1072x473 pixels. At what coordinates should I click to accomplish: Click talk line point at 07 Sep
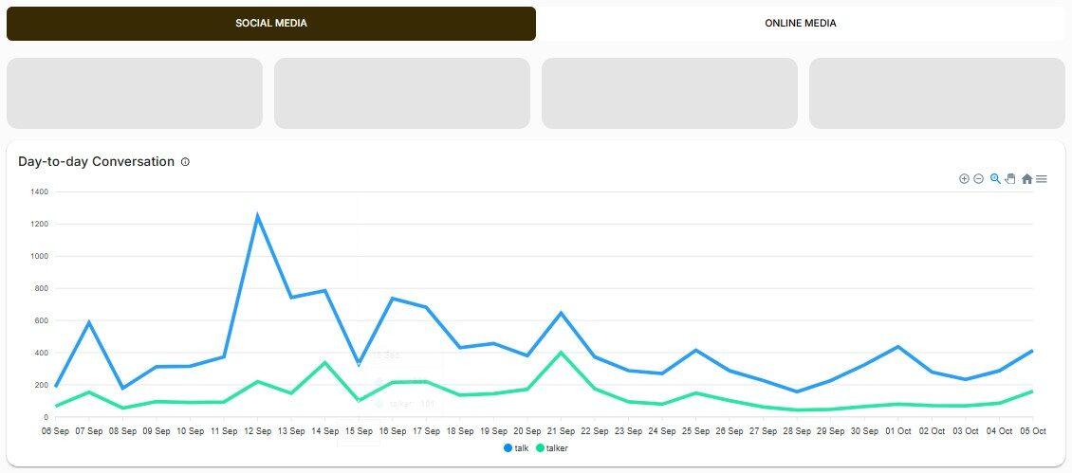tap(89, 322)
